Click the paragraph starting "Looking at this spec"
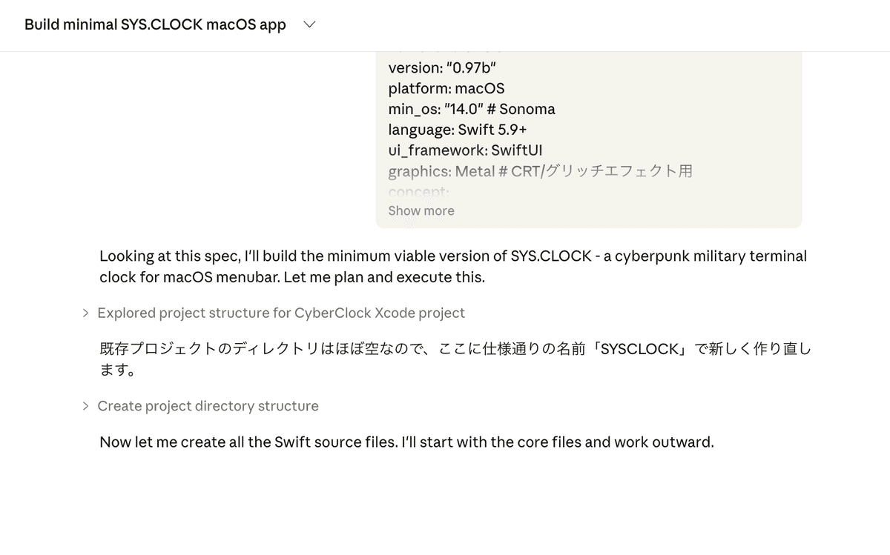This screenshot has width=890, height=555. pyautogui.click(x=452, y=256)
